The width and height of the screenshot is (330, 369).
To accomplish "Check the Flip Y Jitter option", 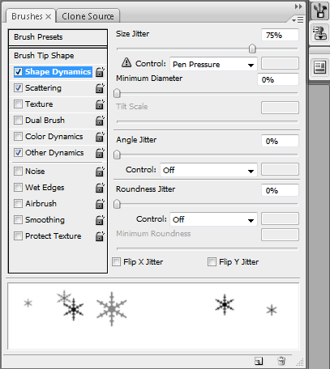I will 212,262.
